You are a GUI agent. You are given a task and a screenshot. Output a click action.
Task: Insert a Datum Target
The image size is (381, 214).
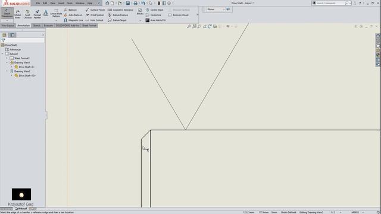pyautogui.click(x=117, y=20)
